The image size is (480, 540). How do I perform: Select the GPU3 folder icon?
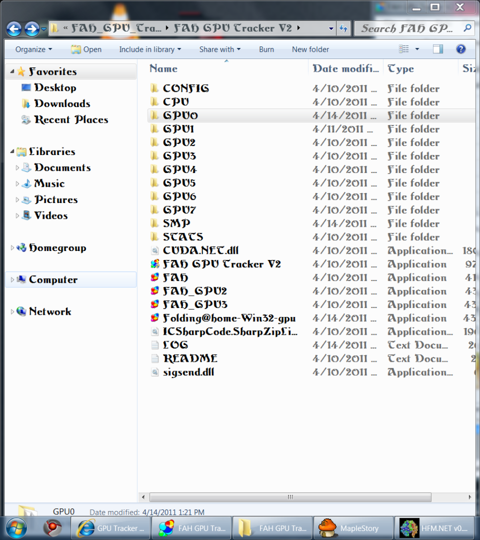(x=155, y=156)
